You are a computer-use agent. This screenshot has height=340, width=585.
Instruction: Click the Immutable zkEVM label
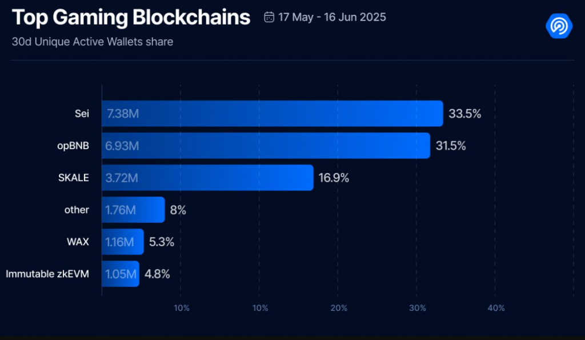coord(47,274)
